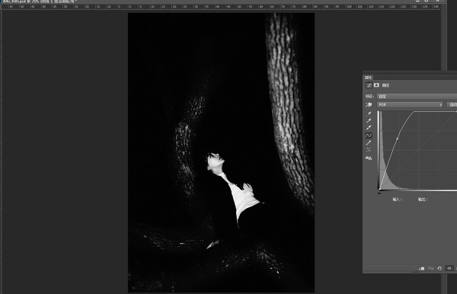Click the output value label field
Viewport: 457px width, 294px height.
tap(422, 200)
